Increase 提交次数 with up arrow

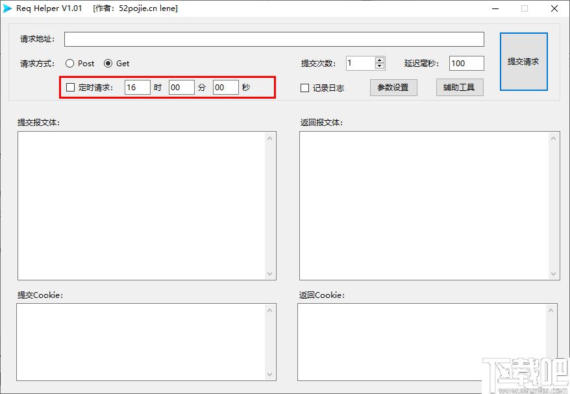[380, 60]
